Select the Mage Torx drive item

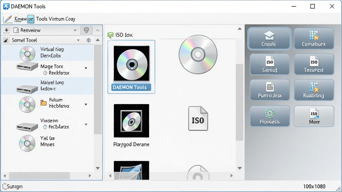point(47,69)
